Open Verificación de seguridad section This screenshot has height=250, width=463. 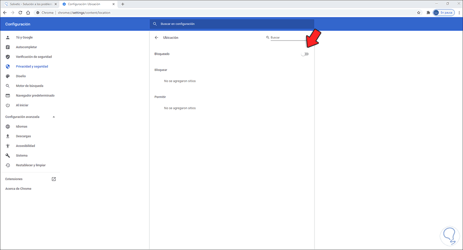click(34, 57)
